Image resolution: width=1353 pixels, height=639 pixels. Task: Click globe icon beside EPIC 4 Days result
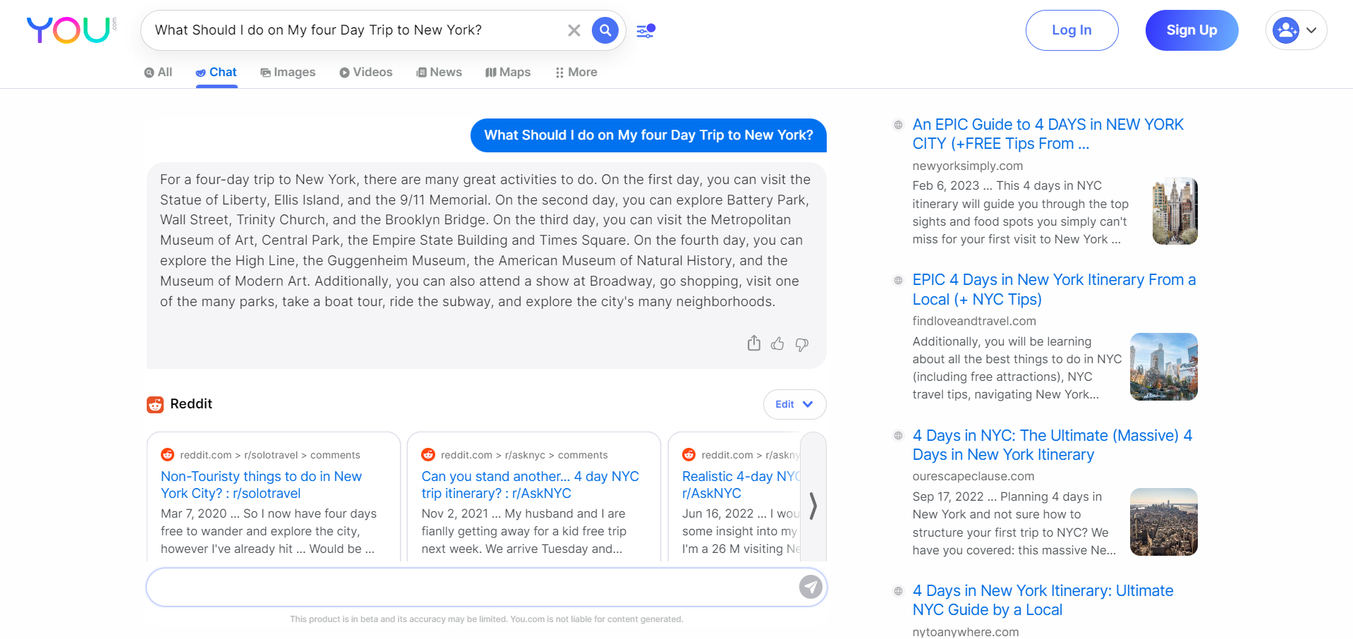898,280
